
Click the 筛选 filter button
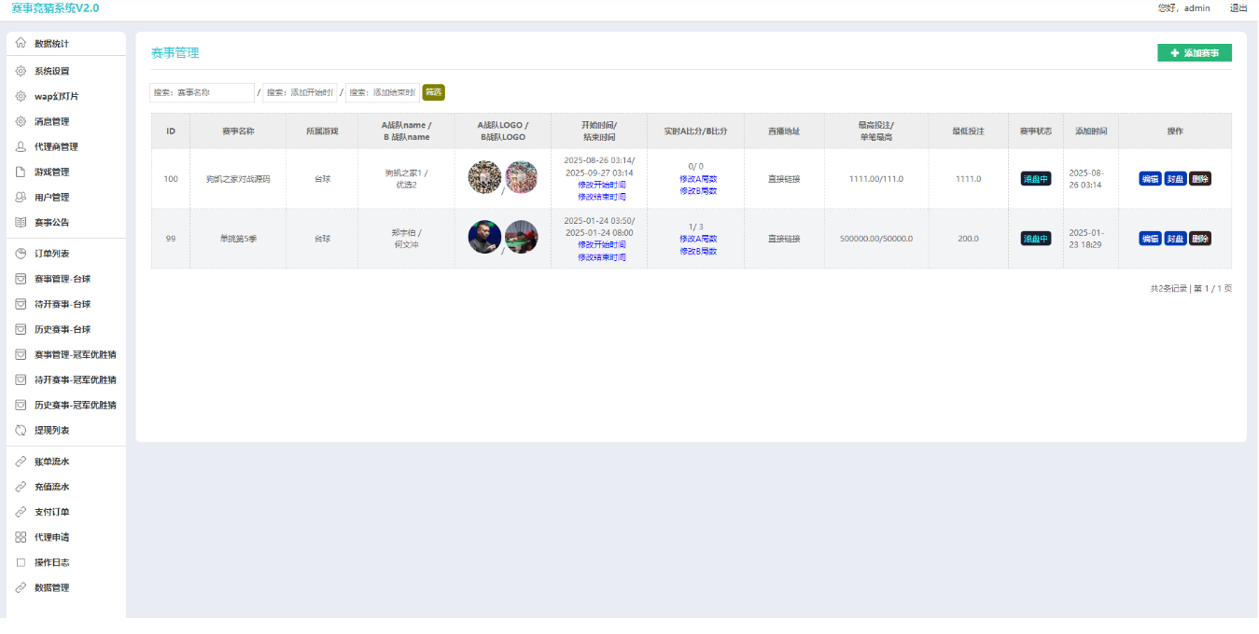[433, 92]
